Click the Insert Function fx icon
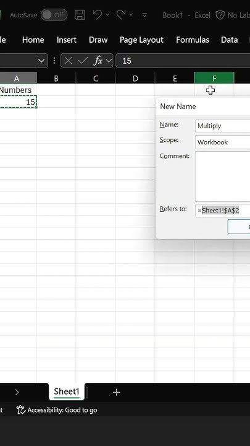The width and height of the screenshot is (250, 446). (98, 61)
